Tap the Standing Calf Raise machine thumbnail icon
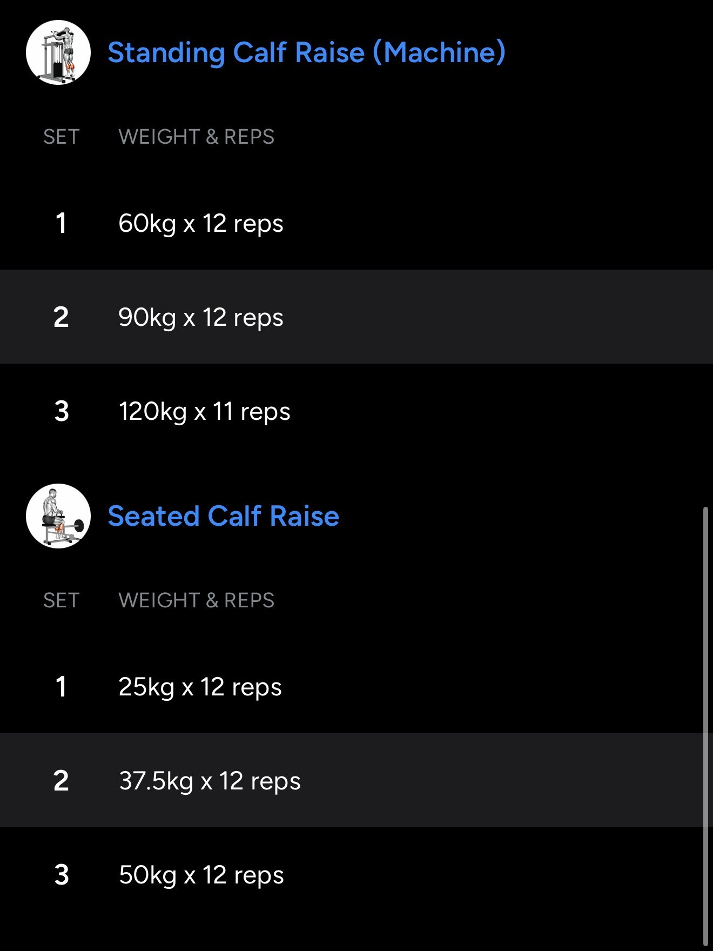 pyautogui.click(x=58, y=52)
